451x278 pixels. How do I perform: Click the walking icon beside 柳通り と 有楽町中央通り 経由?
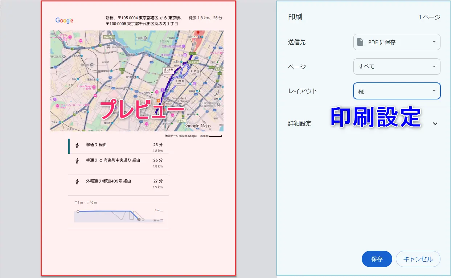coord(77,161)
